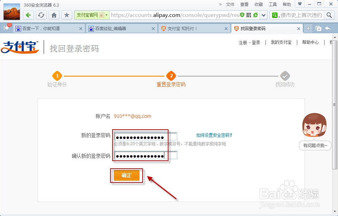Click the search magnifier icon
The width and height of the screenshot is (338, 216).
330,15
